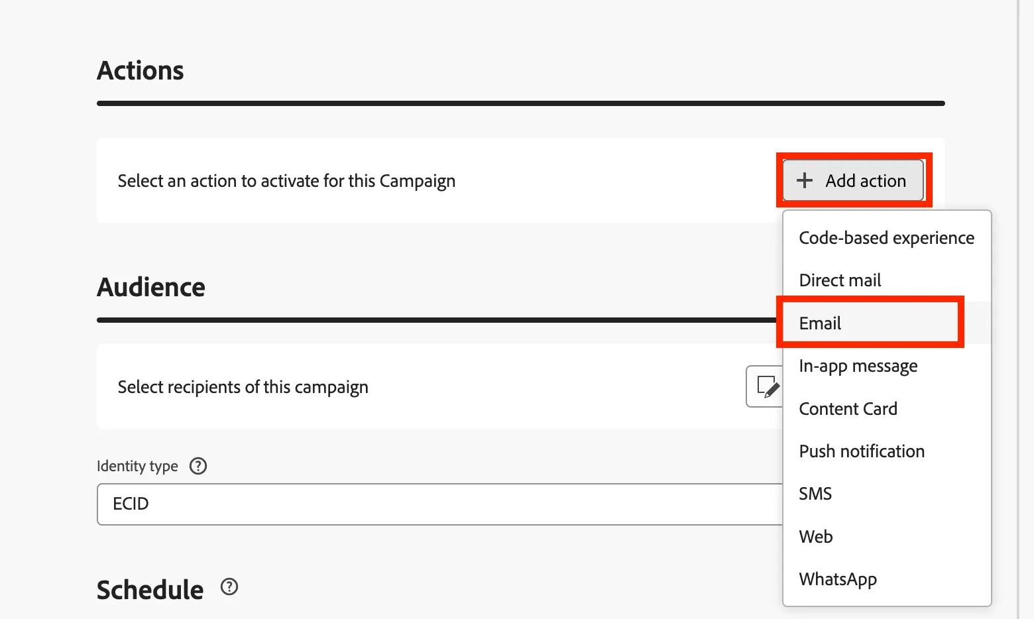Open the Identity type help icon
Image resolution: width=1034 pixels, height=619 pixels.
198,466
